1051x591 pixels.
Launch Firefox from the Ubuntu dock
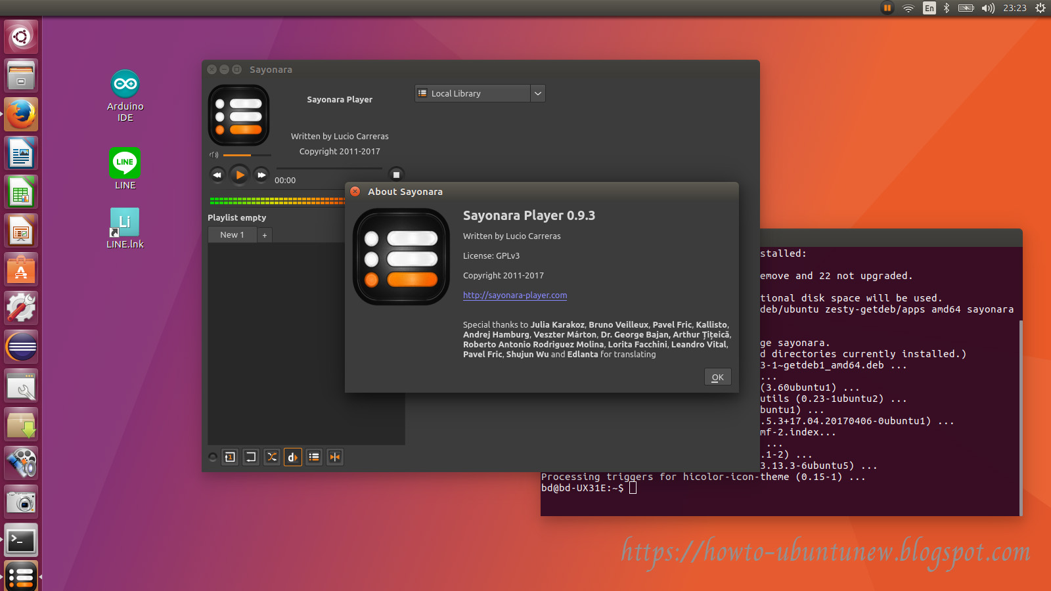[x=20, y=114]
